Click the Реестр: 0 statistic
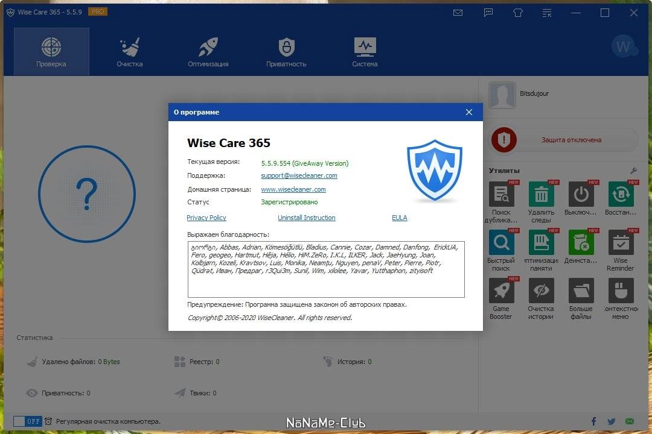The width and height of the screenshot is (652, 434). (197, 362)
